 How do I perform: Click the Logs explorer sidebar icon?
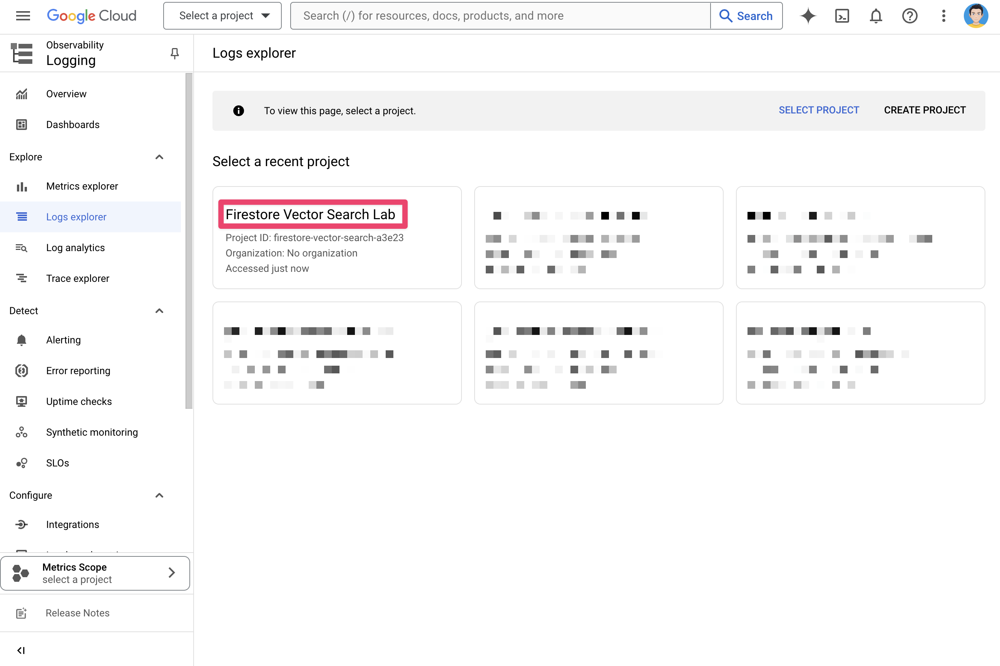tap(21, 217)
